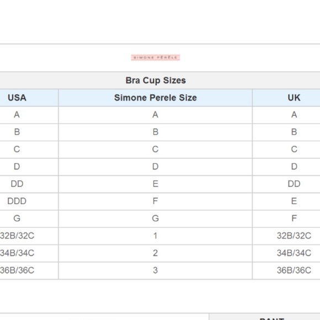Click the PANT heading at bottom

272,318
